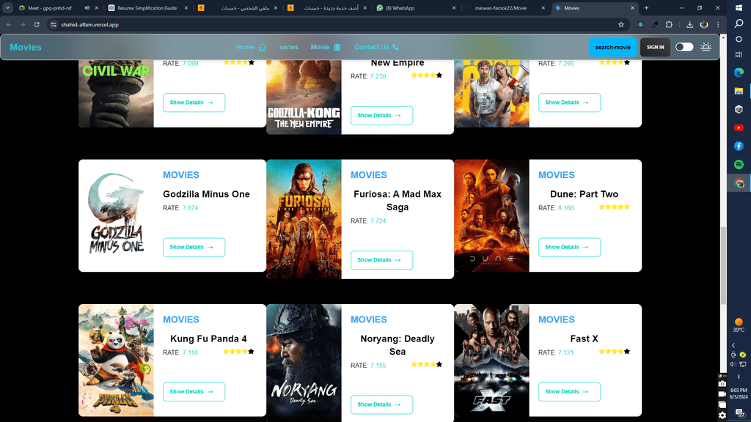The image size is (751, 422).
Task: View site information icon in address bar
Action: click(x=54, y=24)
